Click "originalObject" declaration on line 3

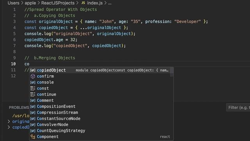[56, 22]
